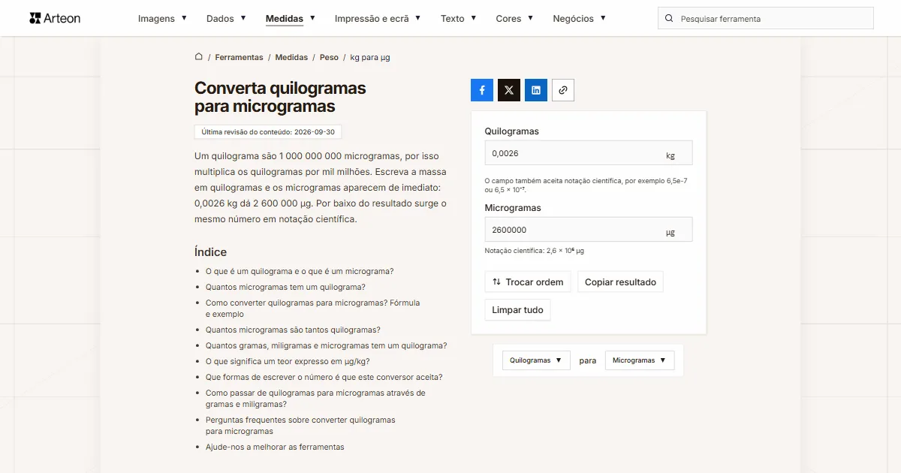This screenshot has height=473, width=901.
Task: Open 'Quantos gramas, miligramas e microgramas' link
Action: click(x=326, y=345)
